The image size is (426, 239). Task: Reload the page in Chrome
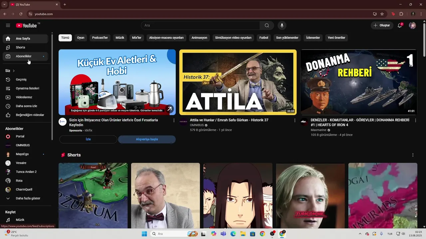click(21, 14)
